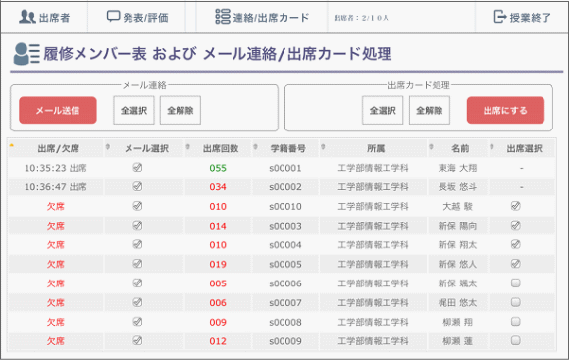Image resolution: width=569 pixels, height=360 pixels.
Task: Click the 出席者:2/10人 counter
Action: (x=361, y=18)
